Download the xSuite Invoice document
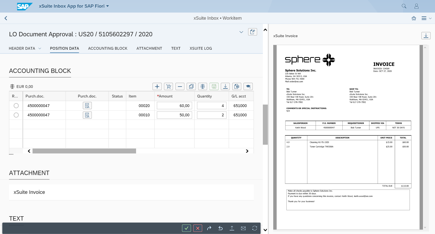The image size is (435, 234). coord(426,35)
